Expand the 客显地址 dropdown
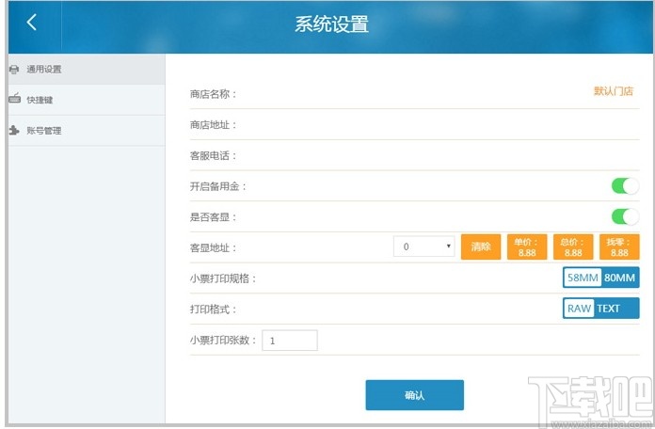Image resolution: width=655 pixels, height=429 pixels. [424, 246]
